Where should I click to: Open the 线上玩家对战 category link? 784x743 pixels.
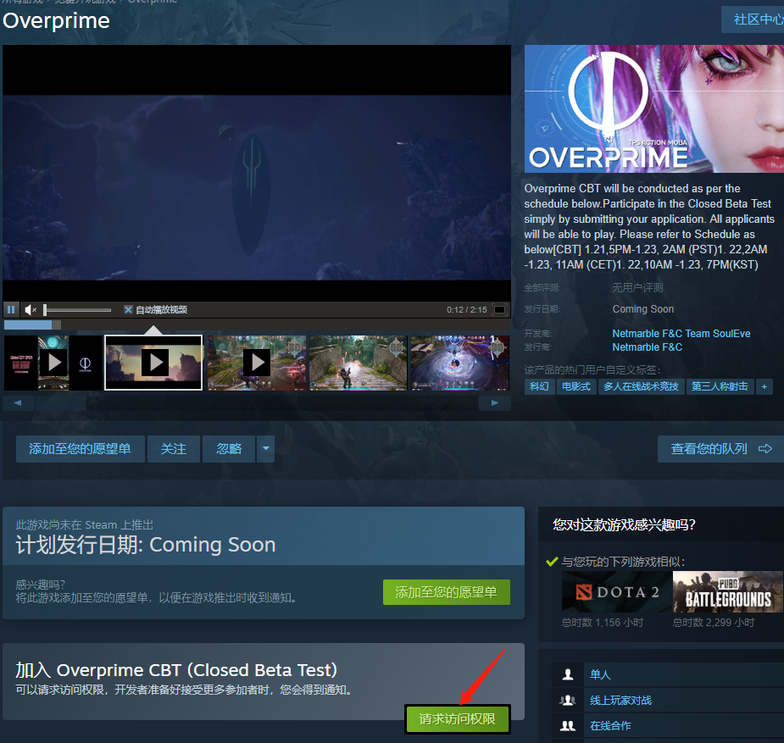coord(620,700)
